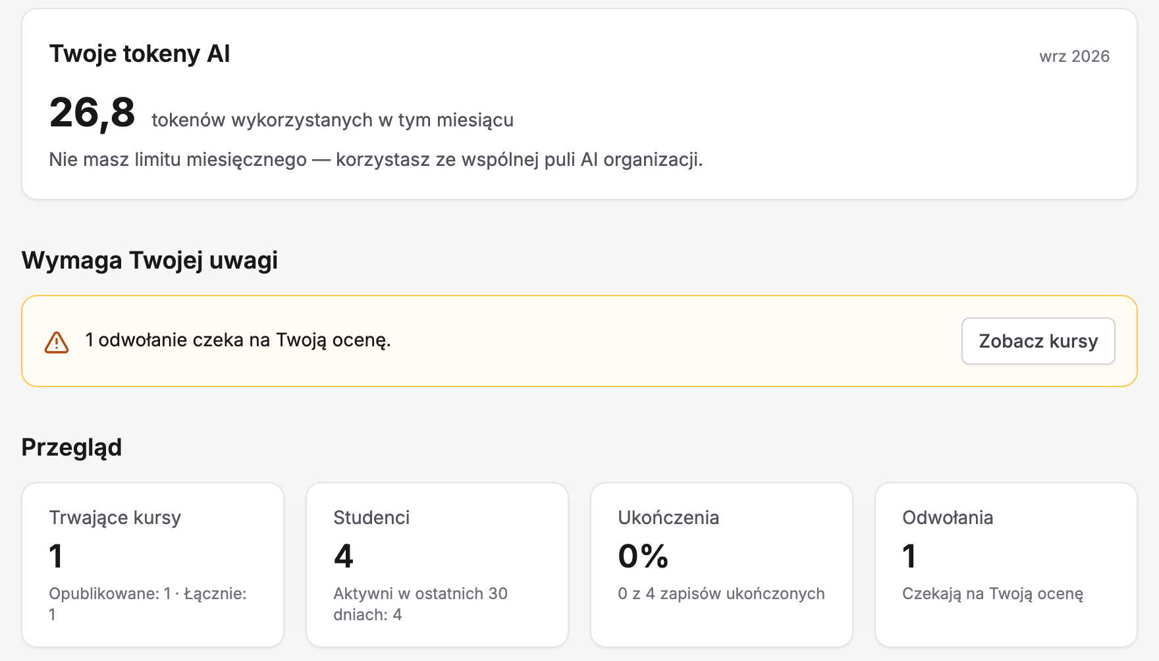The width and height of the screenshot is (1159, 661).
Task: Open the Studenci overview card
Action: pos(437,565)
